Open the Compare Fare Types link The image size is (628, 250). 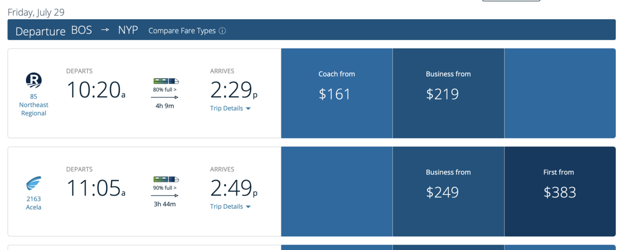pos(182,31)
